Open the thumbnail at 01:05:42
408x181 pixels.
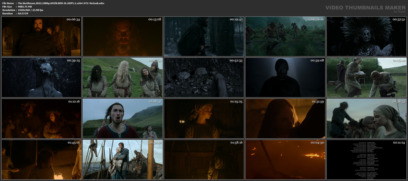tap(367, 77)
